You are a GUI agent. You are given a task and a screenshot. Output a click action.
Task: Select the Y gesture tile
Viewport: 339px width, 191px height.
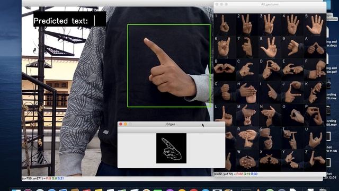[292, 160]
